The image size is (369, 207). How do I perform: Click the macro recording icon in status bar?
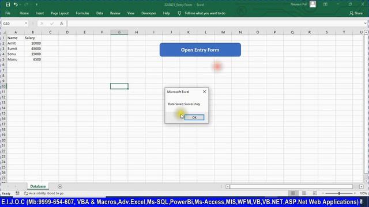17,193
